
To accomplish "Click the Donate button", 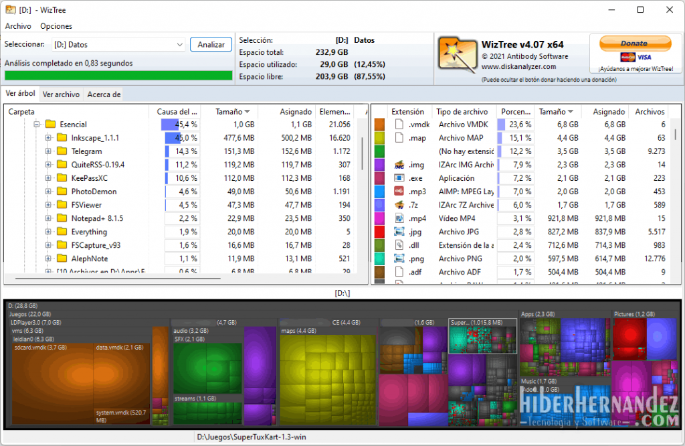I will coord(634,44).
